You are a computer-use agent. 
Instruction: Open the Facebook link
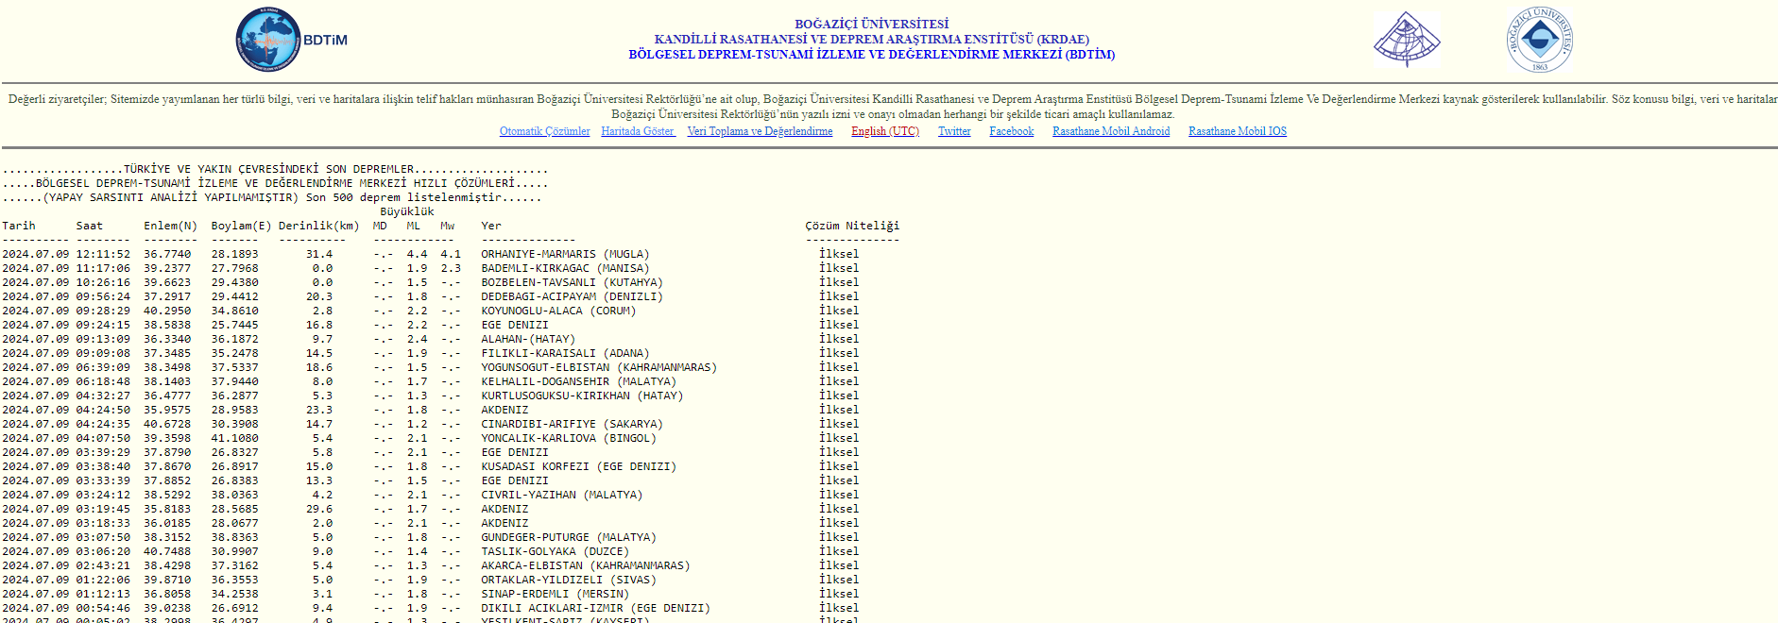(x=1011, y=131)
